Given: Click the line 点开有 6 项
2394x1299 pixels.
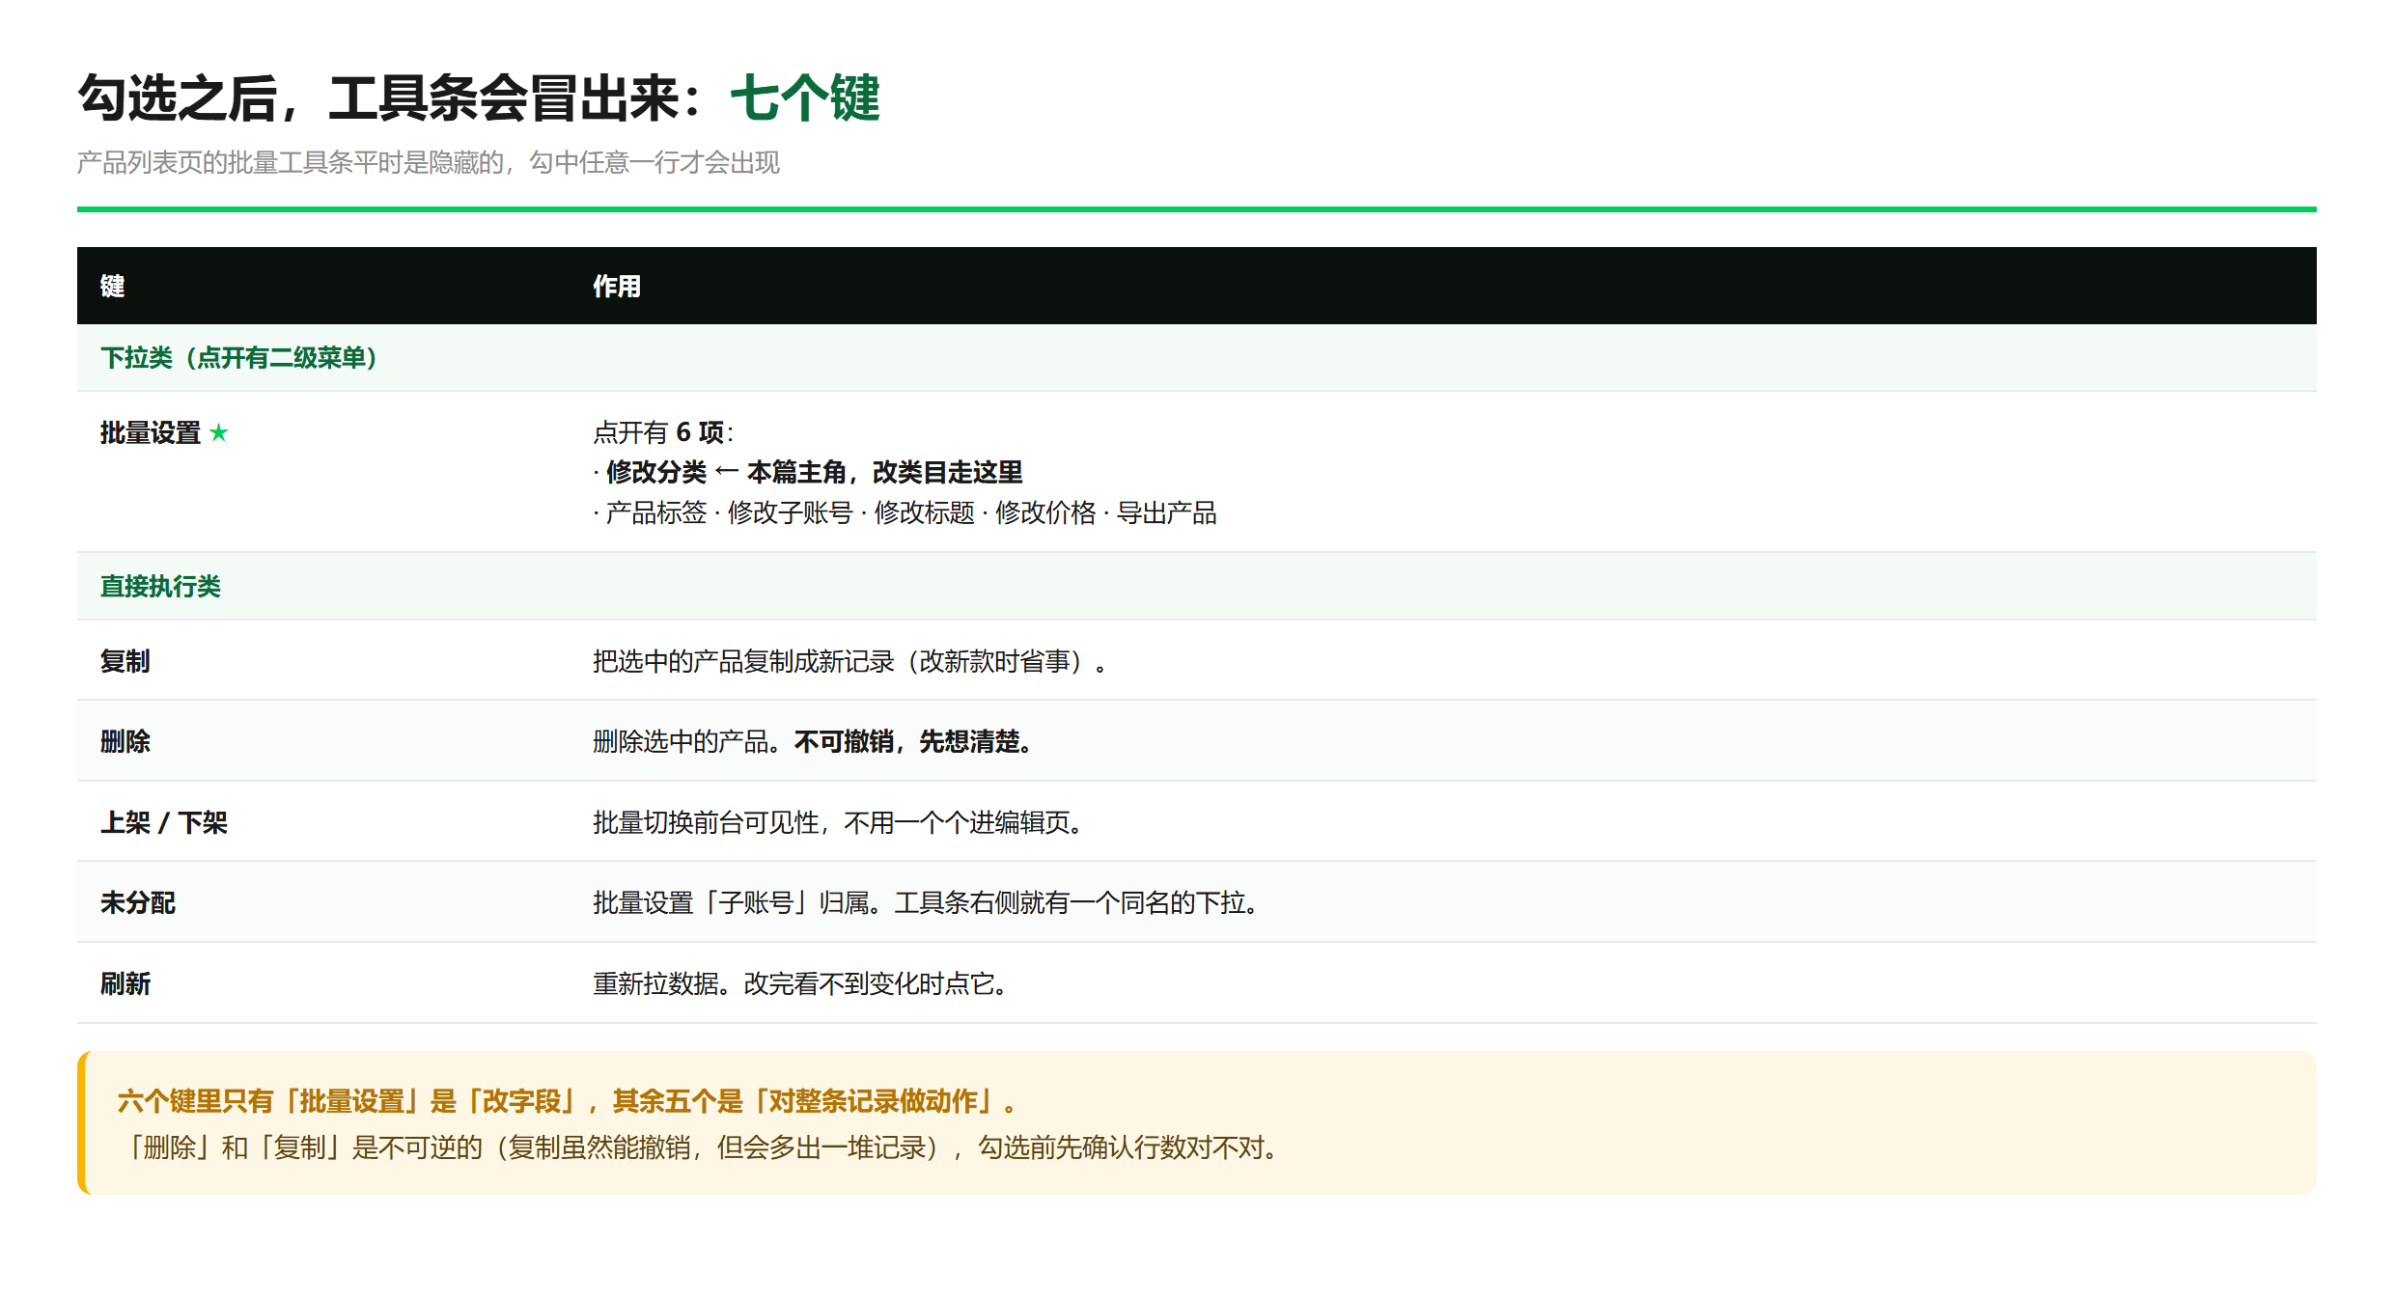Looking at the screenshot, I should click(663, 432).
